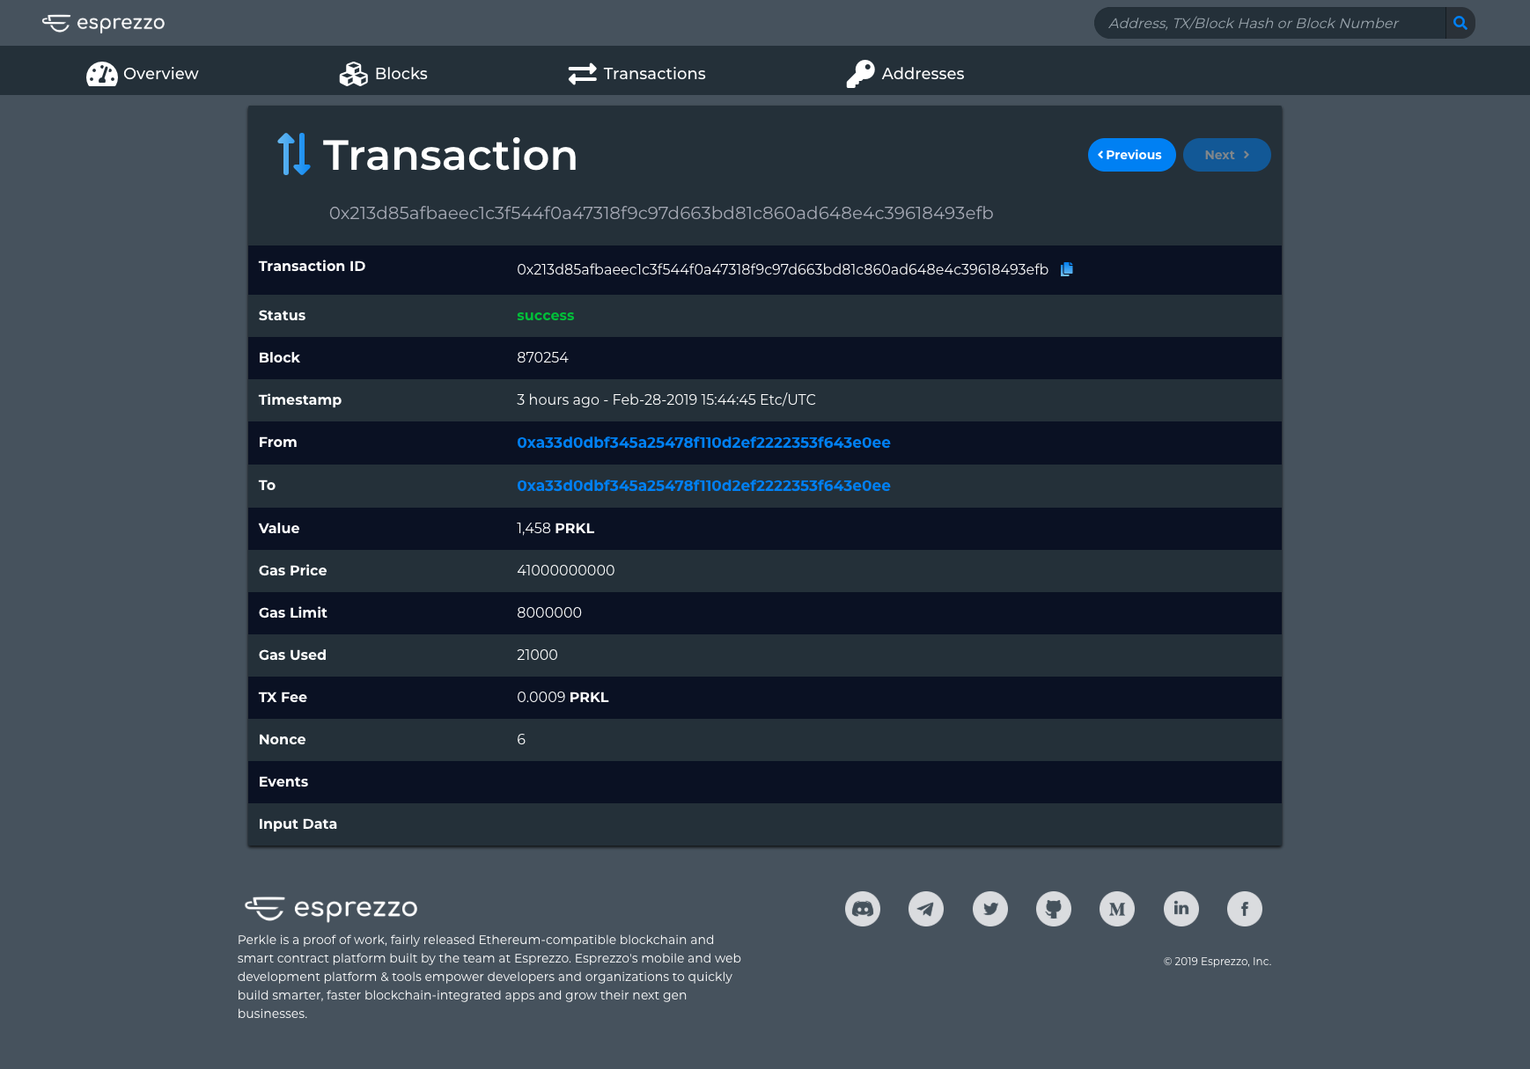
Task: Open the Medium social icon
Action: (1117, 909)
